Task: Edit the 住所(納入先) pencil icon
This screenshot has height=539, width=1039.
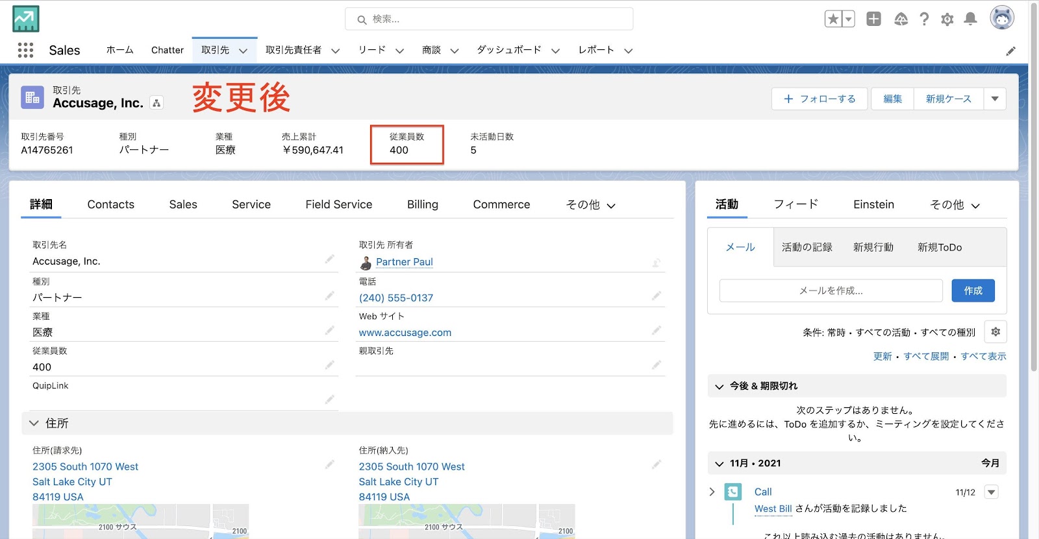Action: tap(657, 464)
